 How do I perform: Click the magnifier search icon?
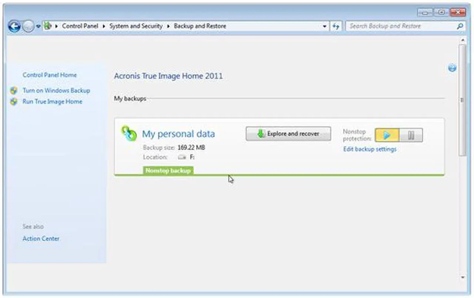coord(460,26)
